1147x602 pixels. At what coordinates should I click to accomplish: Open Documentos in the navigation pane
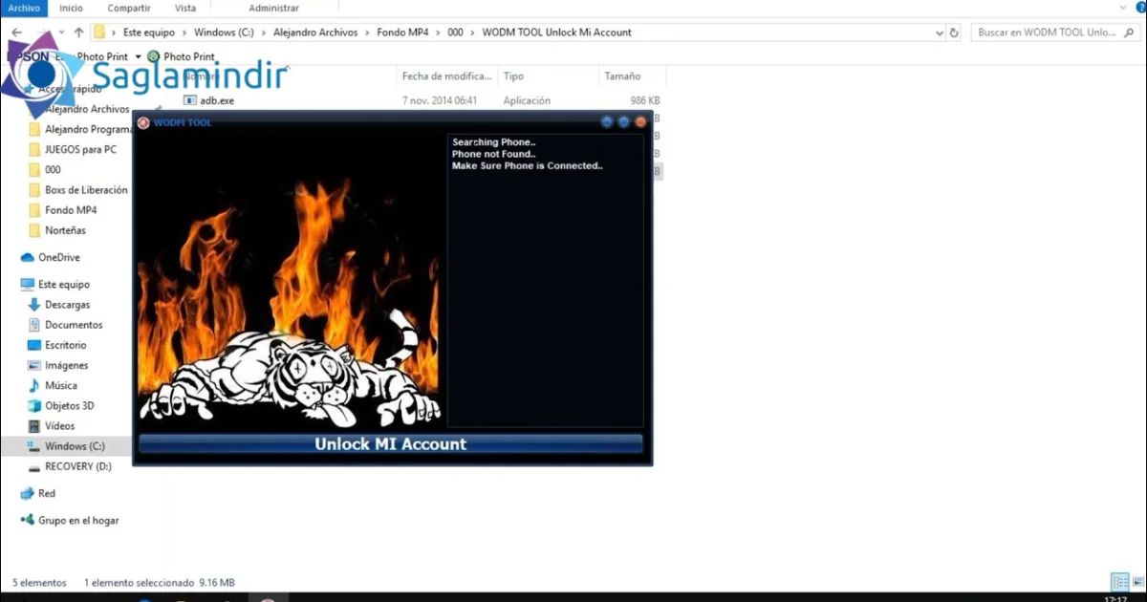click(74, 325)
